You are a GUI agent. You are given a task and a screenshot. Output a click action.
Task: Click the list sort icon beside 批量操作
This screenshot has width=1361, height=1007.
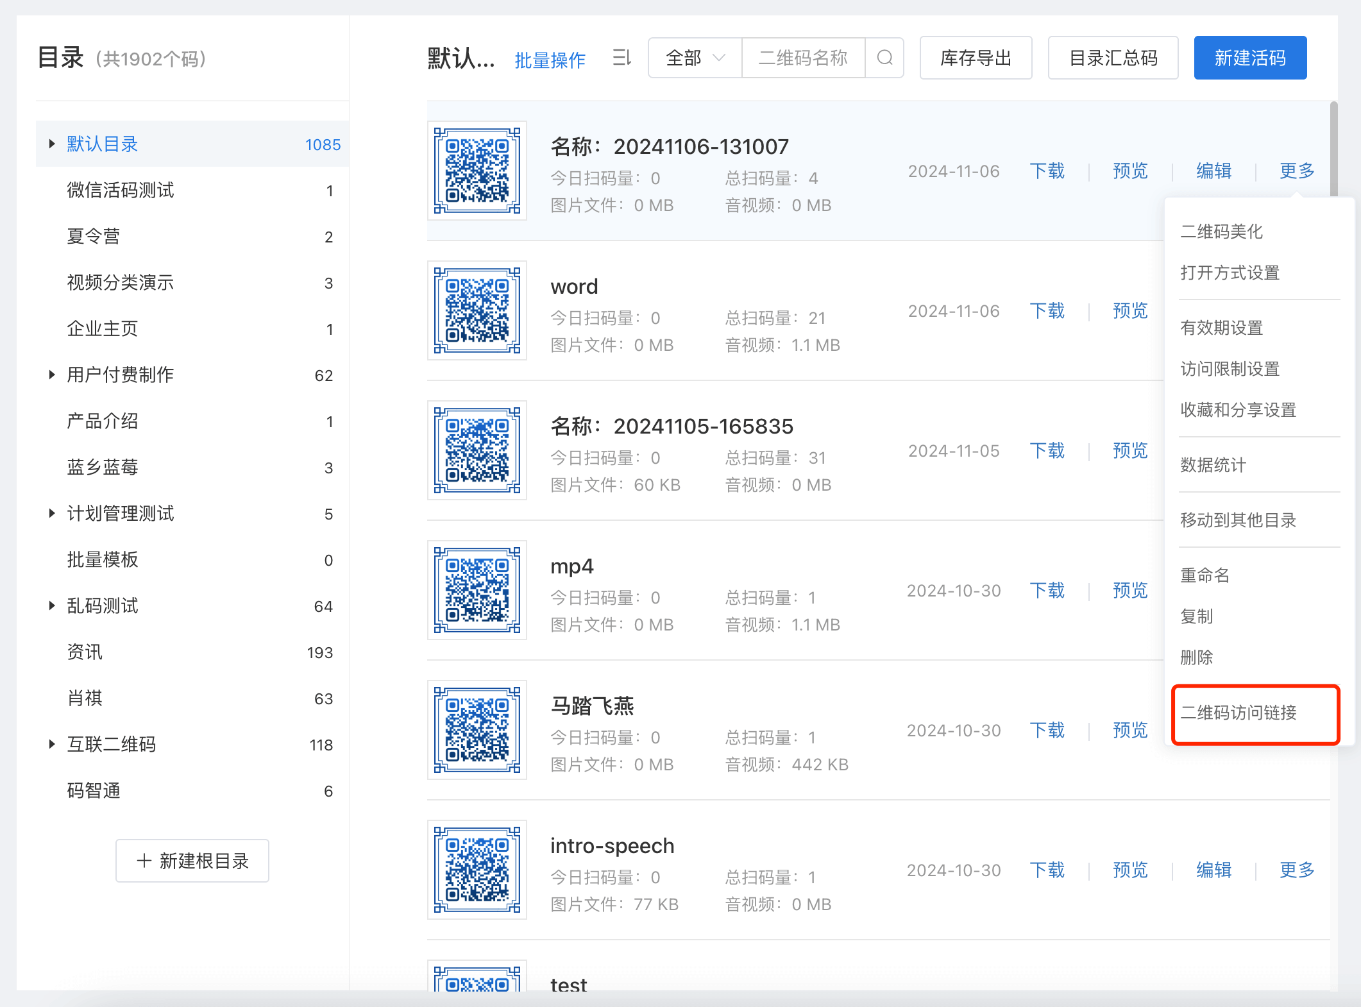[x=621, y=58]
